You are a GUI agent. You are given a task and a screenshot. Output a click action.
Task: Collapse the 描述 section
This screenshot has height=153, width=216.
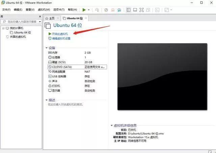tap(47, 100)
